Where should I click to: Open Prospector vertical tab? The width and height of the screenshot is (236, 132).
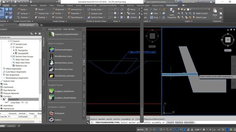click(x=44, y=42)
